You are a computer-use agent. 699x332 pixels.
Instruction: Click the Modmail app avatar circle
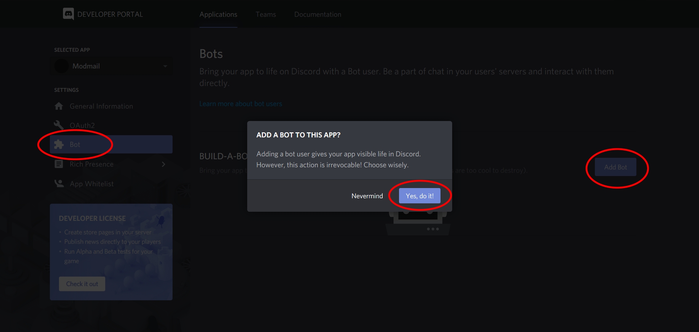[61, 66]
